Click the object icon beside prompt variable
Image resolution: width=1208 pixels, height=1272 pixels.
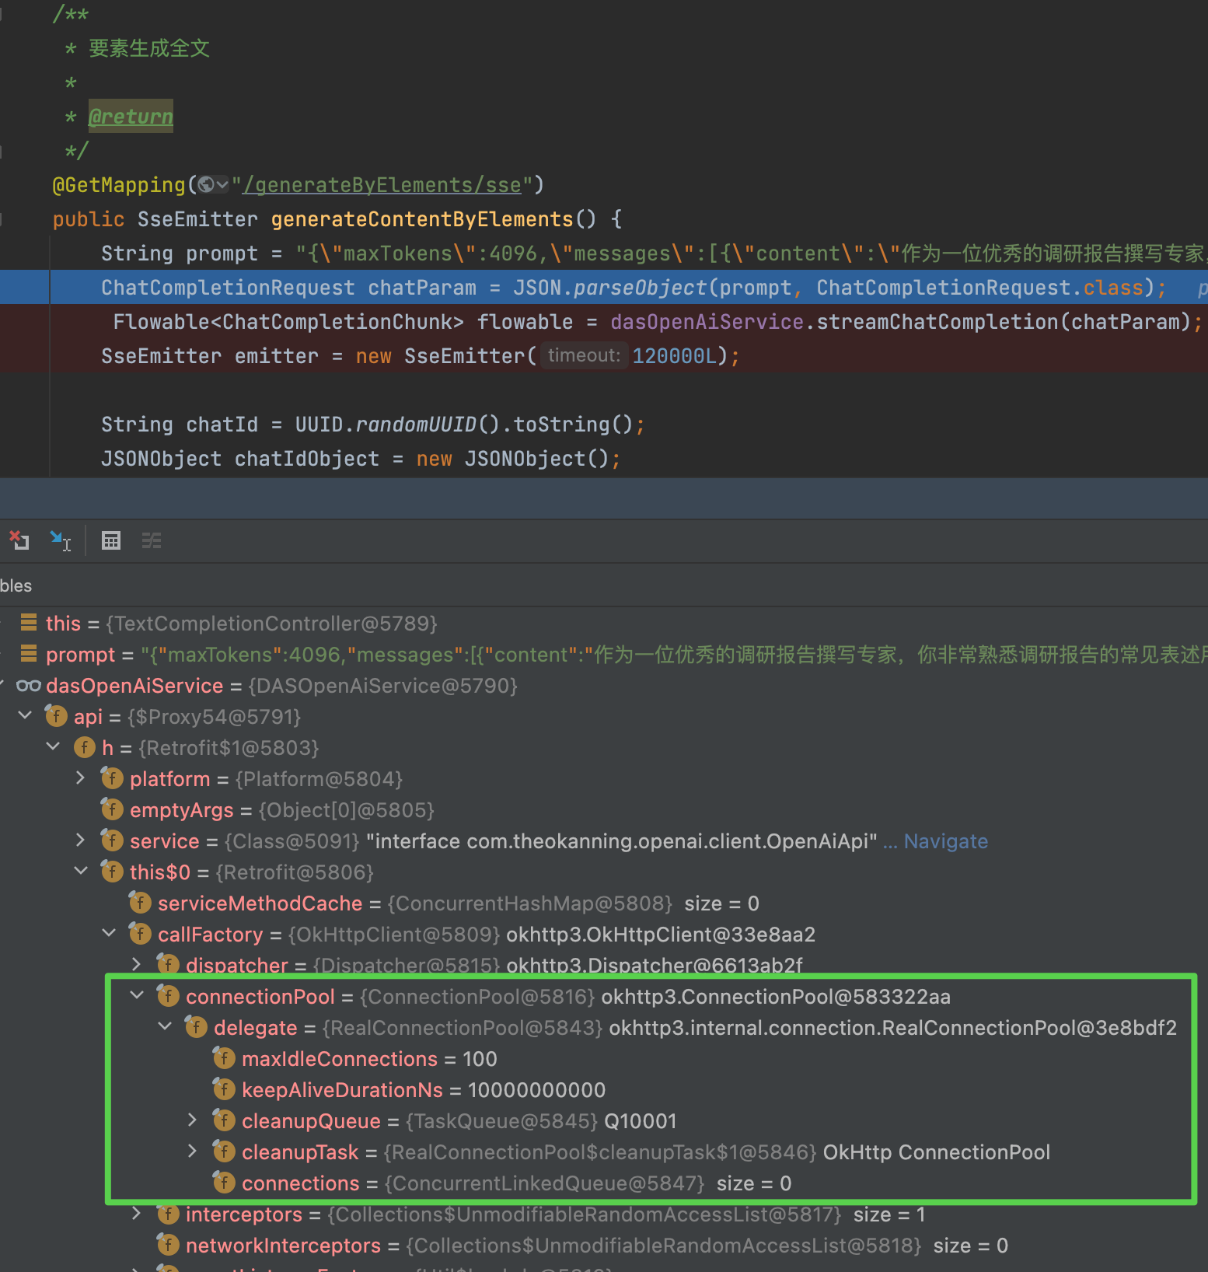29,653
